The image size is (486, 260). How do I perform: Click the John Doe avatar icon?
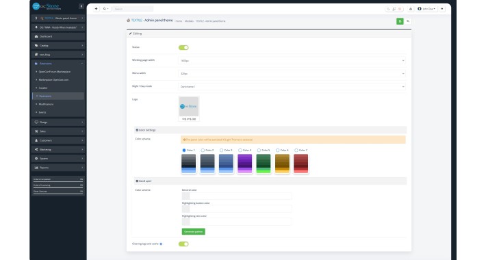[420, 9]
